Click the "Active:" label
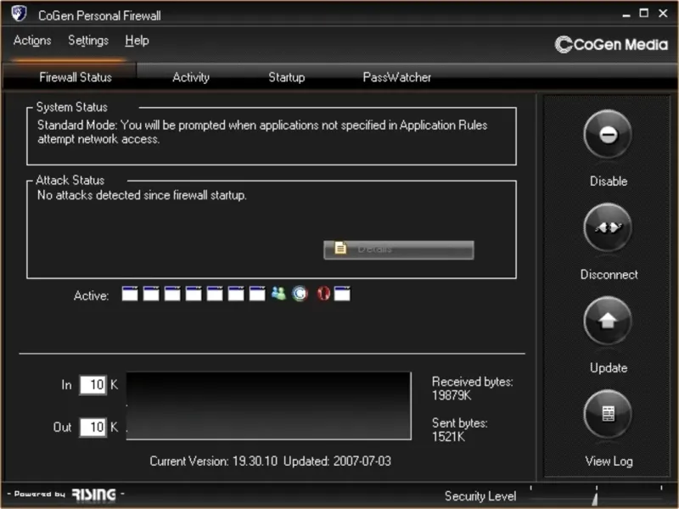 point(91,295)
